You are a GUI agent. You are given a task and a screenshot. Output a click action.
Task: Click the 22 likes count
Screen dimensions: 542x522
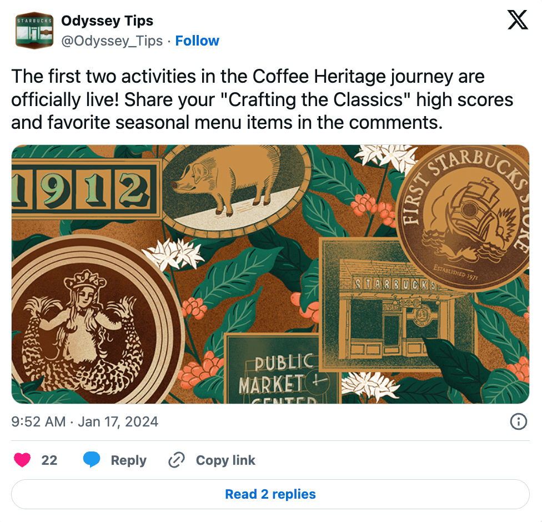[x=49, y=460]
